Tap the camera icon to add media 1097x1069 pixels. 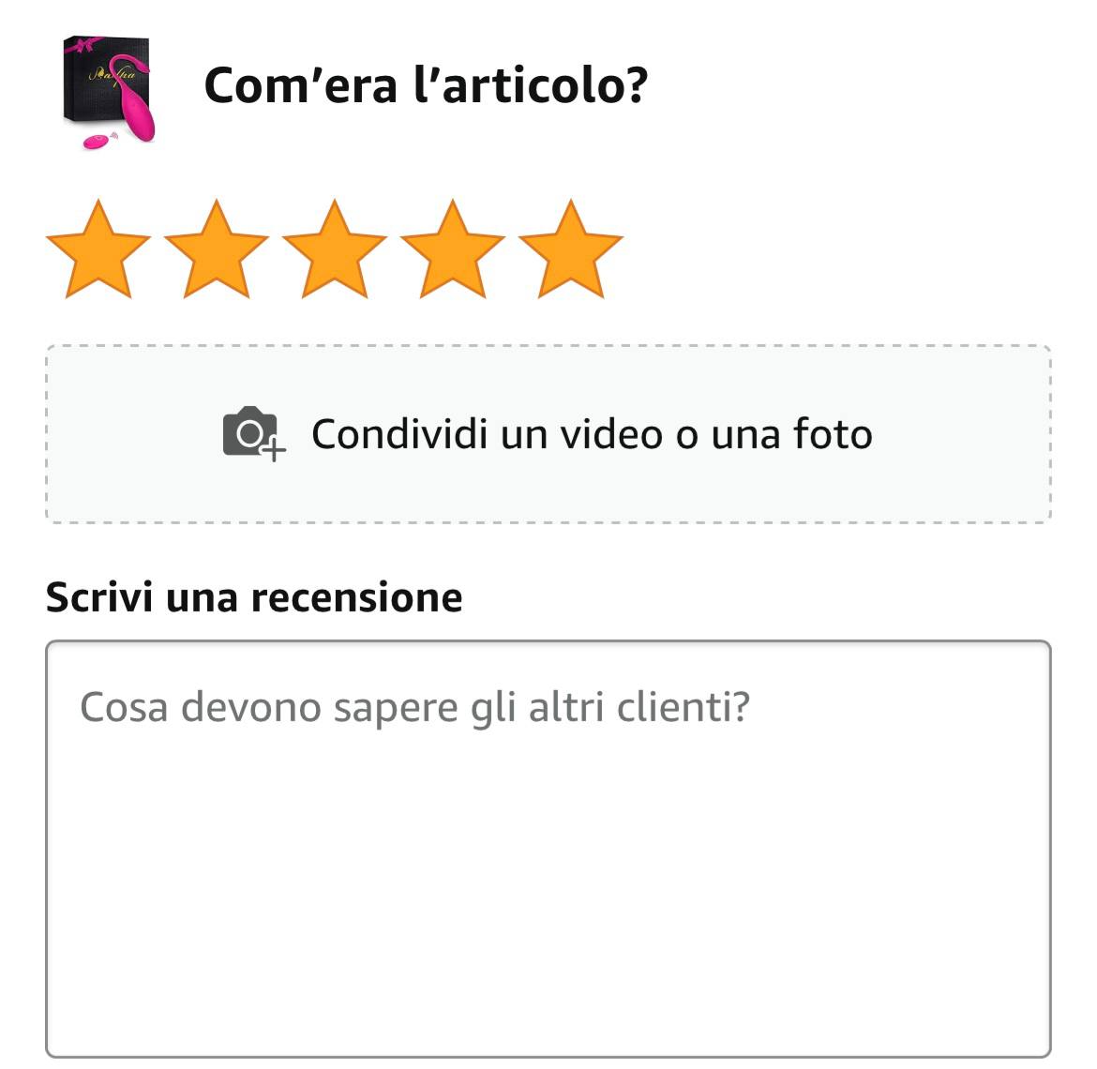coord(254,434)
